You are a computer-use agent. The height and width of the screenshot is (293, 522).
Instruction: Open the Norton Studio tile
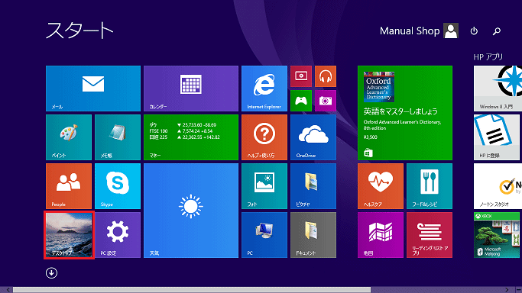(x=498, y=186)
